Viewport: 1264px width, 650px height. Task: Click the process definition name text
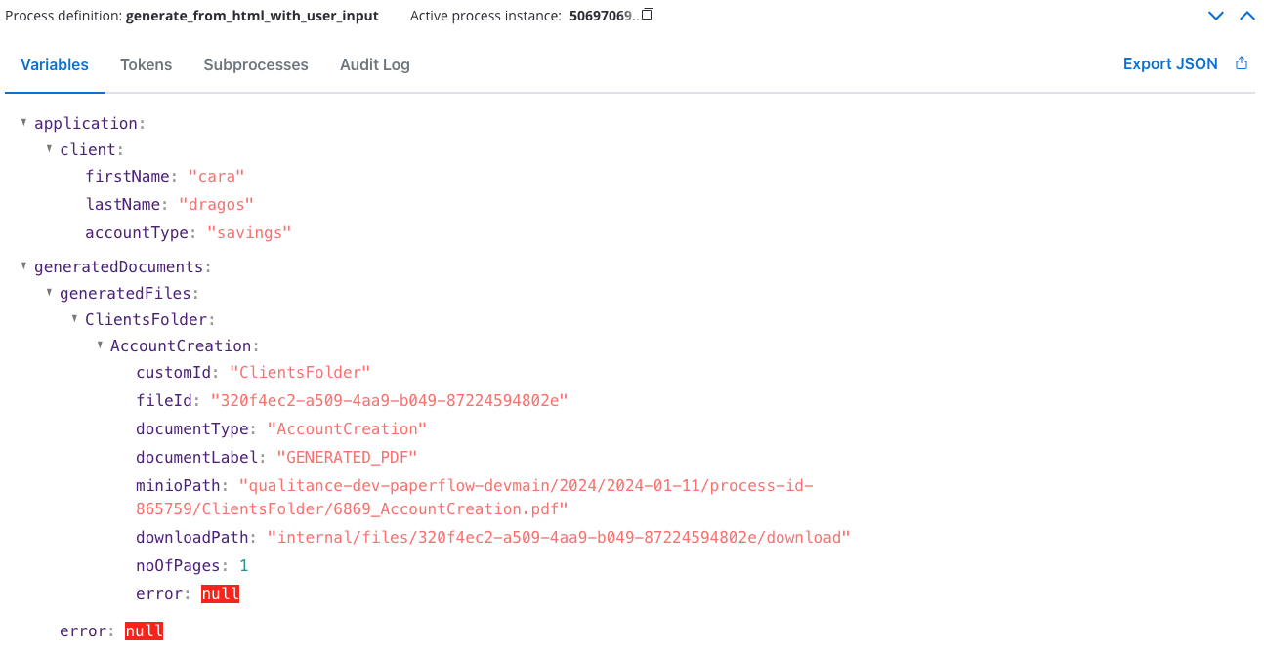click(252, 16)
